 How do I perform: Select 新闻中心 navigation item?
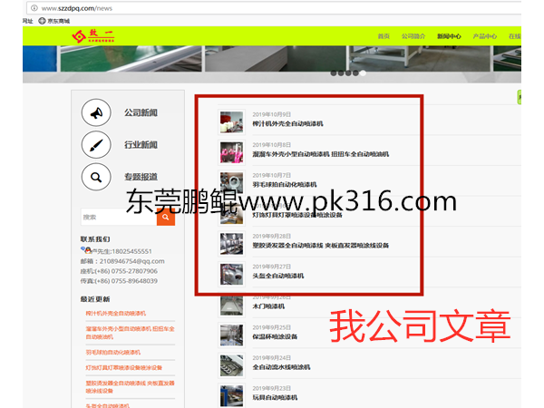[x=450, y=36]
